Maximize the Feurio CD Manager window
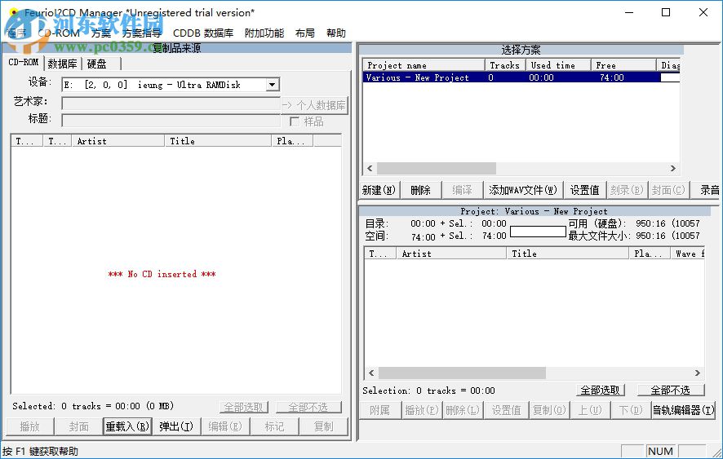The image size is (723, 459). [666, 12]
